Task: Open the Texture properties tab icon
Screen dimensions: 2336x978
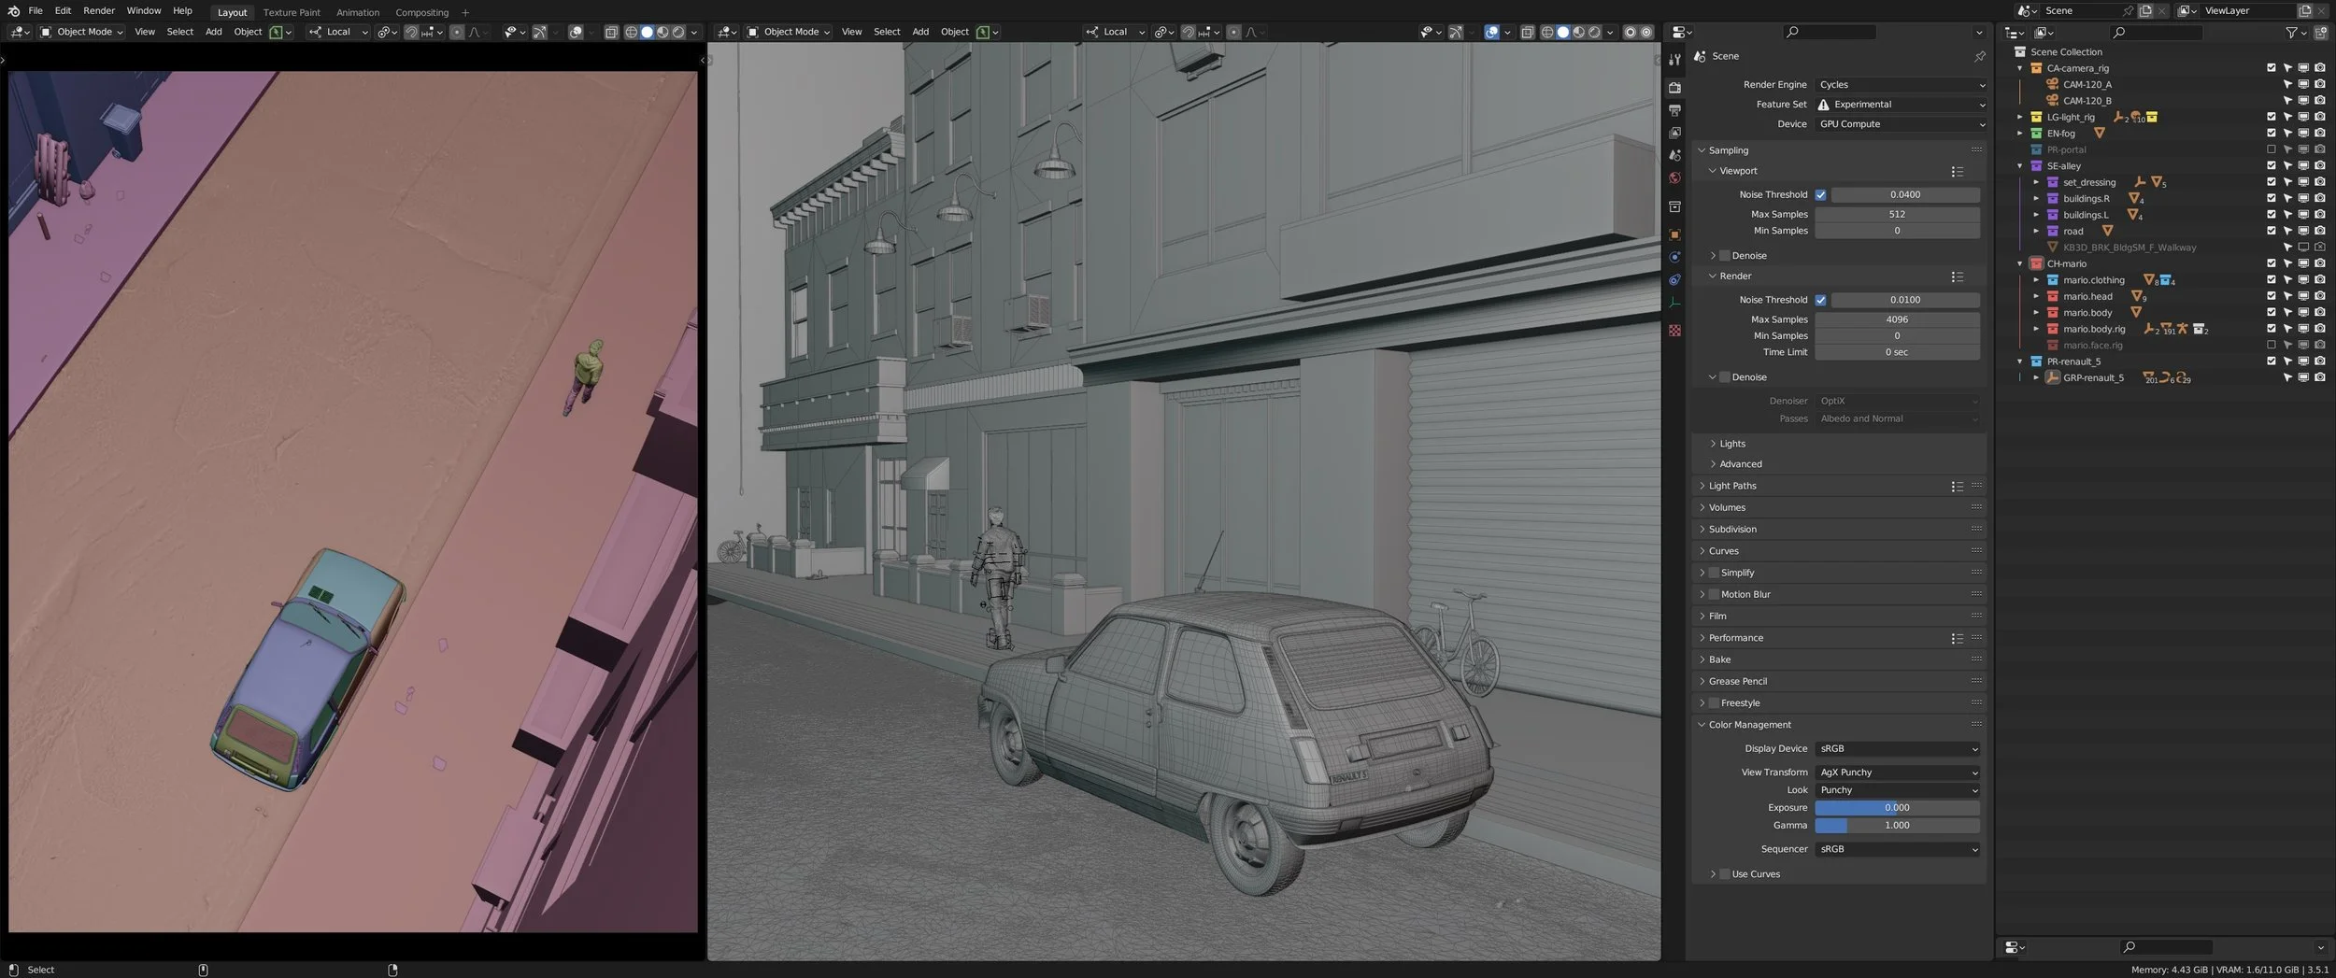Action: pos(1674,331)
